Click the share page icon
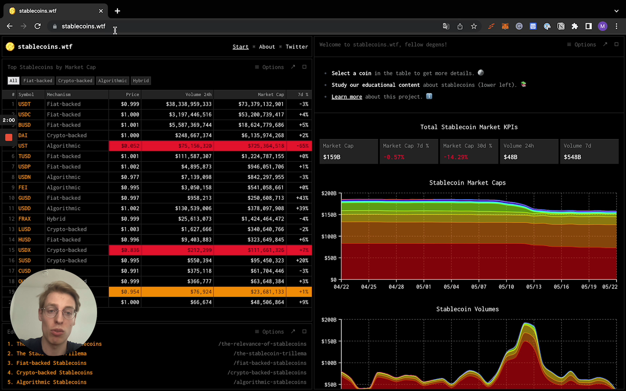This screenshot has width=626, height=391. tap(460, 26)
